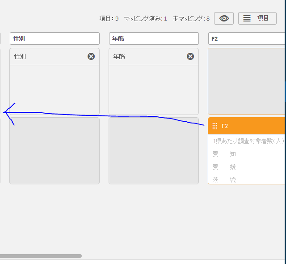Click the 性別 header name field
Viewport: 286px width, 264px height.
55,38
